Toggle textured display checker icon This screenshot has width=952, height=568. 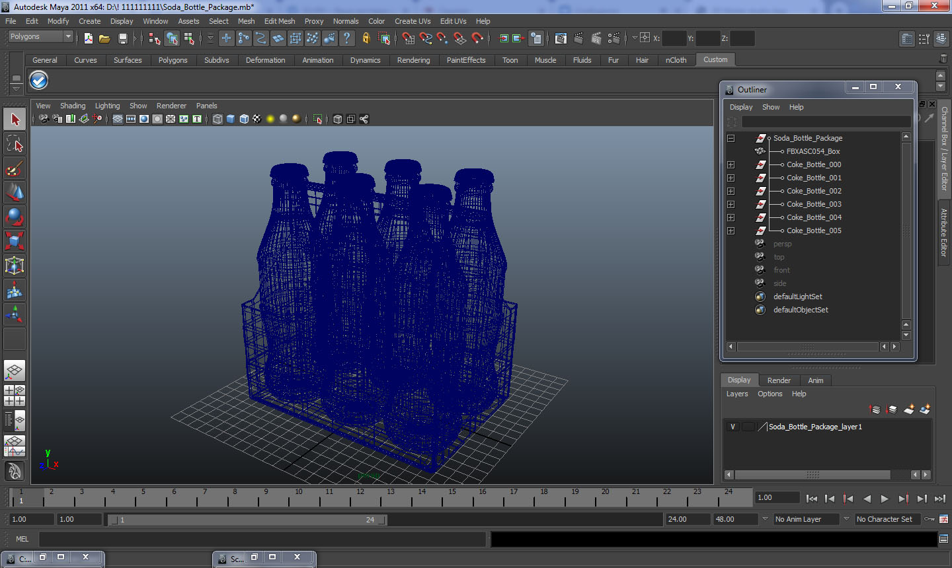pyautogui.click(x=257, y=119)
